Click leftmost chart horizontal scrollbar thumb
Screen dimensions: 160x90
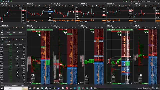click(x=24, y=23)
